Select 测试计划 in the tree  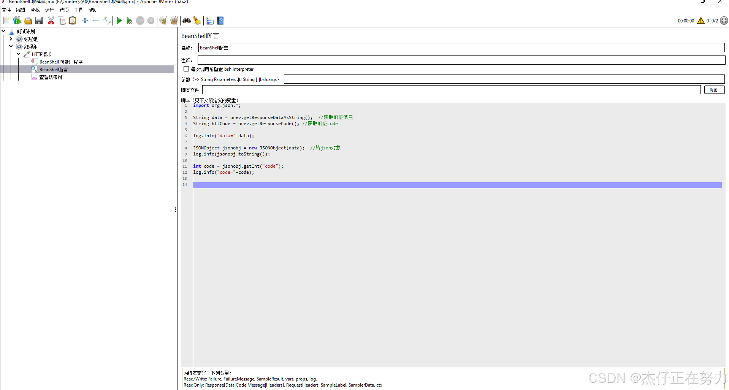point(25,32)
